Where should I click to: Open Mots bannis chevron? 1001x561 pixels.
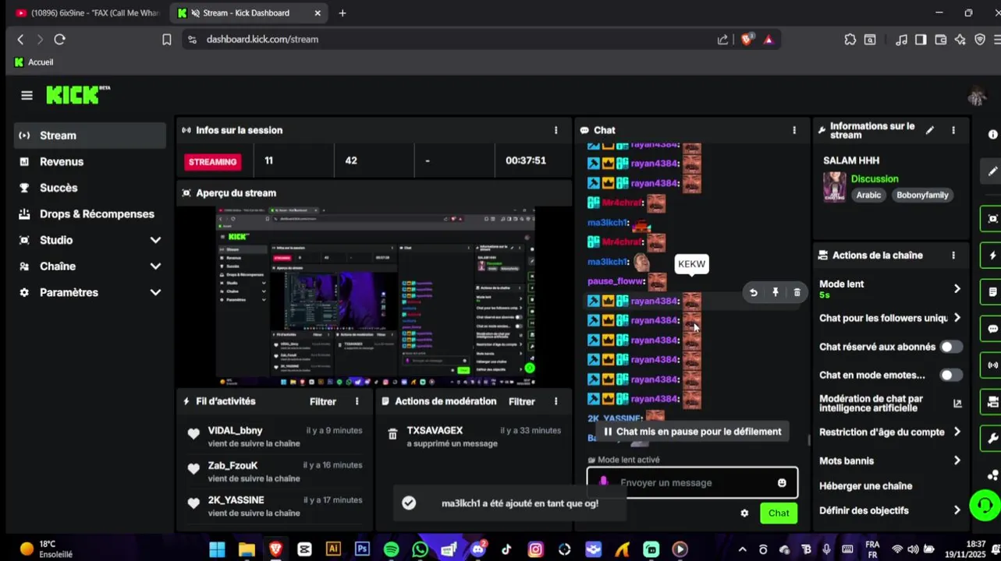pyautogui.click(x=957, y=460)
